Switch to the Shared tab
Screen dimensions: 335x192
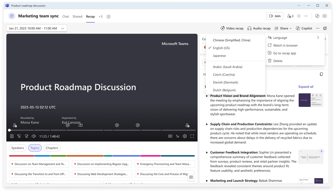point(77,16)
